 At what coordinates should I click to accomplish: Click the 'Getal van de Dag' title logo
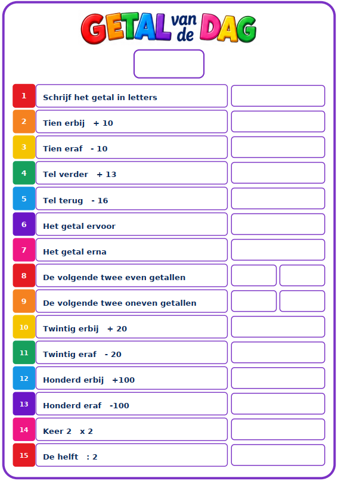coord(169,28)
